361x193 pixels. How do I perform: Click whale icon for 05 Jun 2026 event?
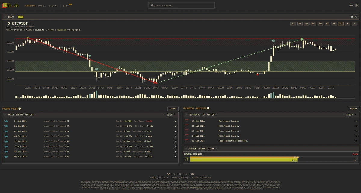[x=6, y=126]
